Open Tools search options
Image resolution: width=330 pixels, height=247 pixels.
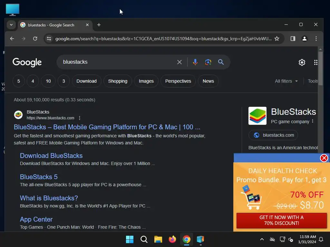[x=313, y=81]
